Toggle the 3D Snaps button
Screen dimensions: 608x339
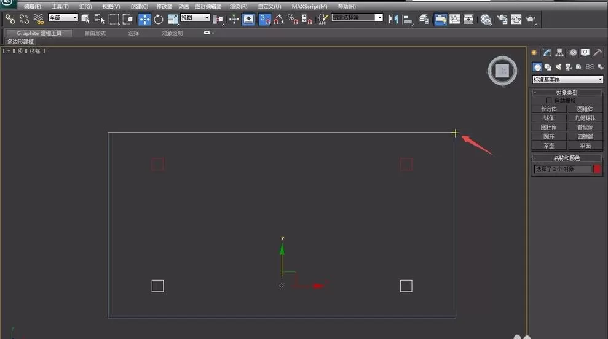pos(265,19)
